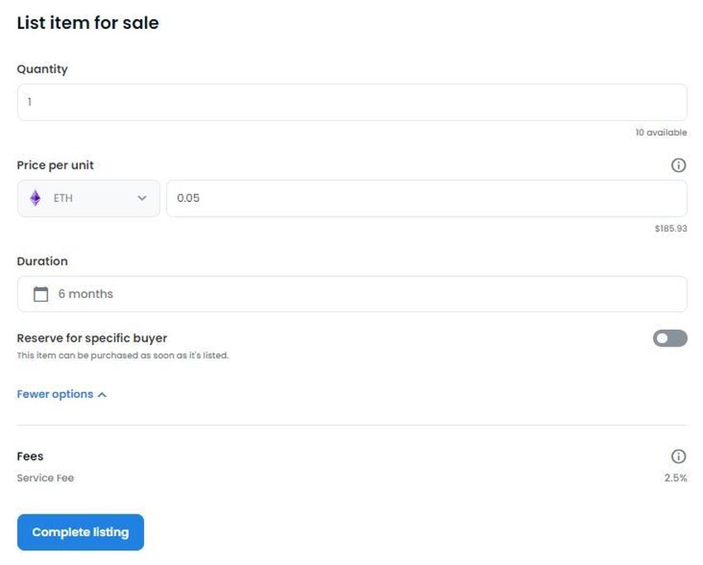Click the $185.93 USD conversion value

tap(670, 229)
